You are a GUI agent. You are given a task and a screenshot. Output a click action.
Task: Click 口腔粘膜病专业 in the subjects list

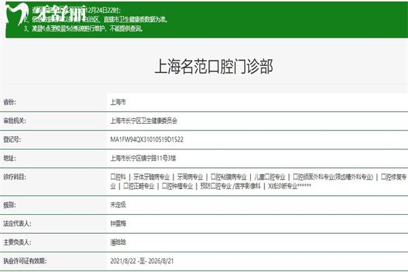pyautogui.click(x=228, y=177)
